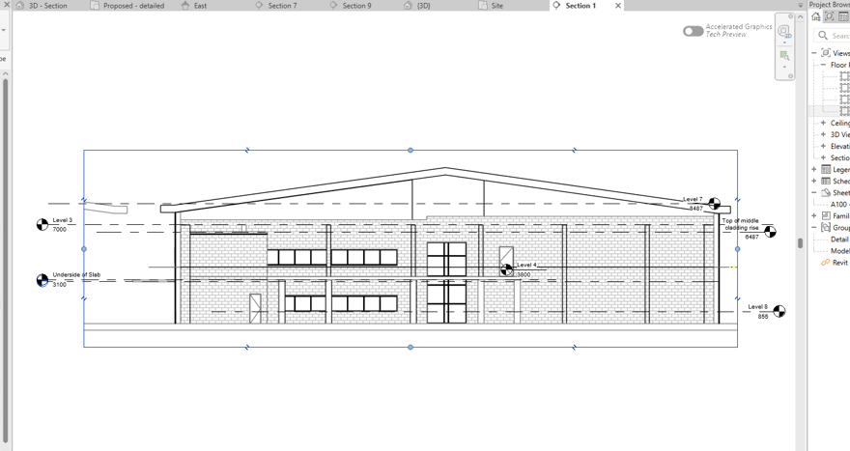Image resolution: width=850 pixels, height=451 pixels.
Task: Click the Underside of Slab level head
Action: 42,280
